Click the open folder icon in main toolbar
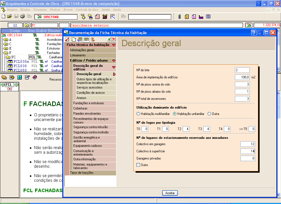281x204 pixels. point(10,16)
